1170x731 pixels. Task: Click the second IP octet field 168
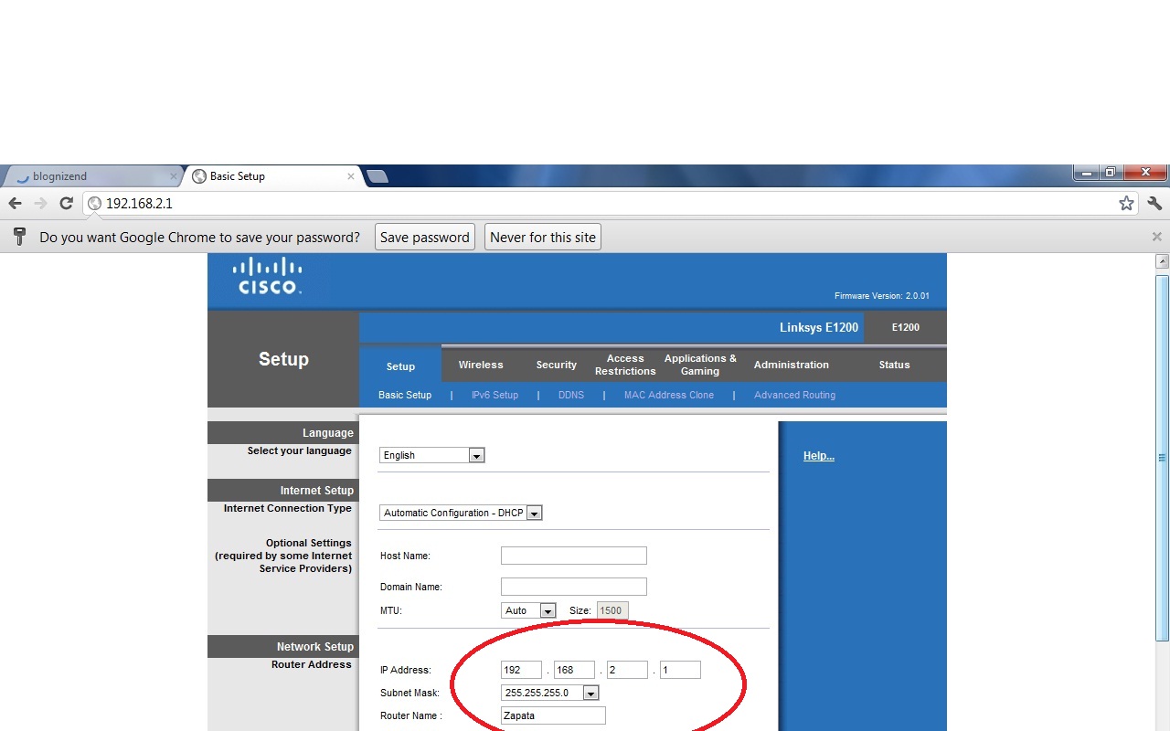574,670
